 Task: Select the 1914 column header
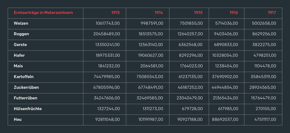[x=159, y=13]
